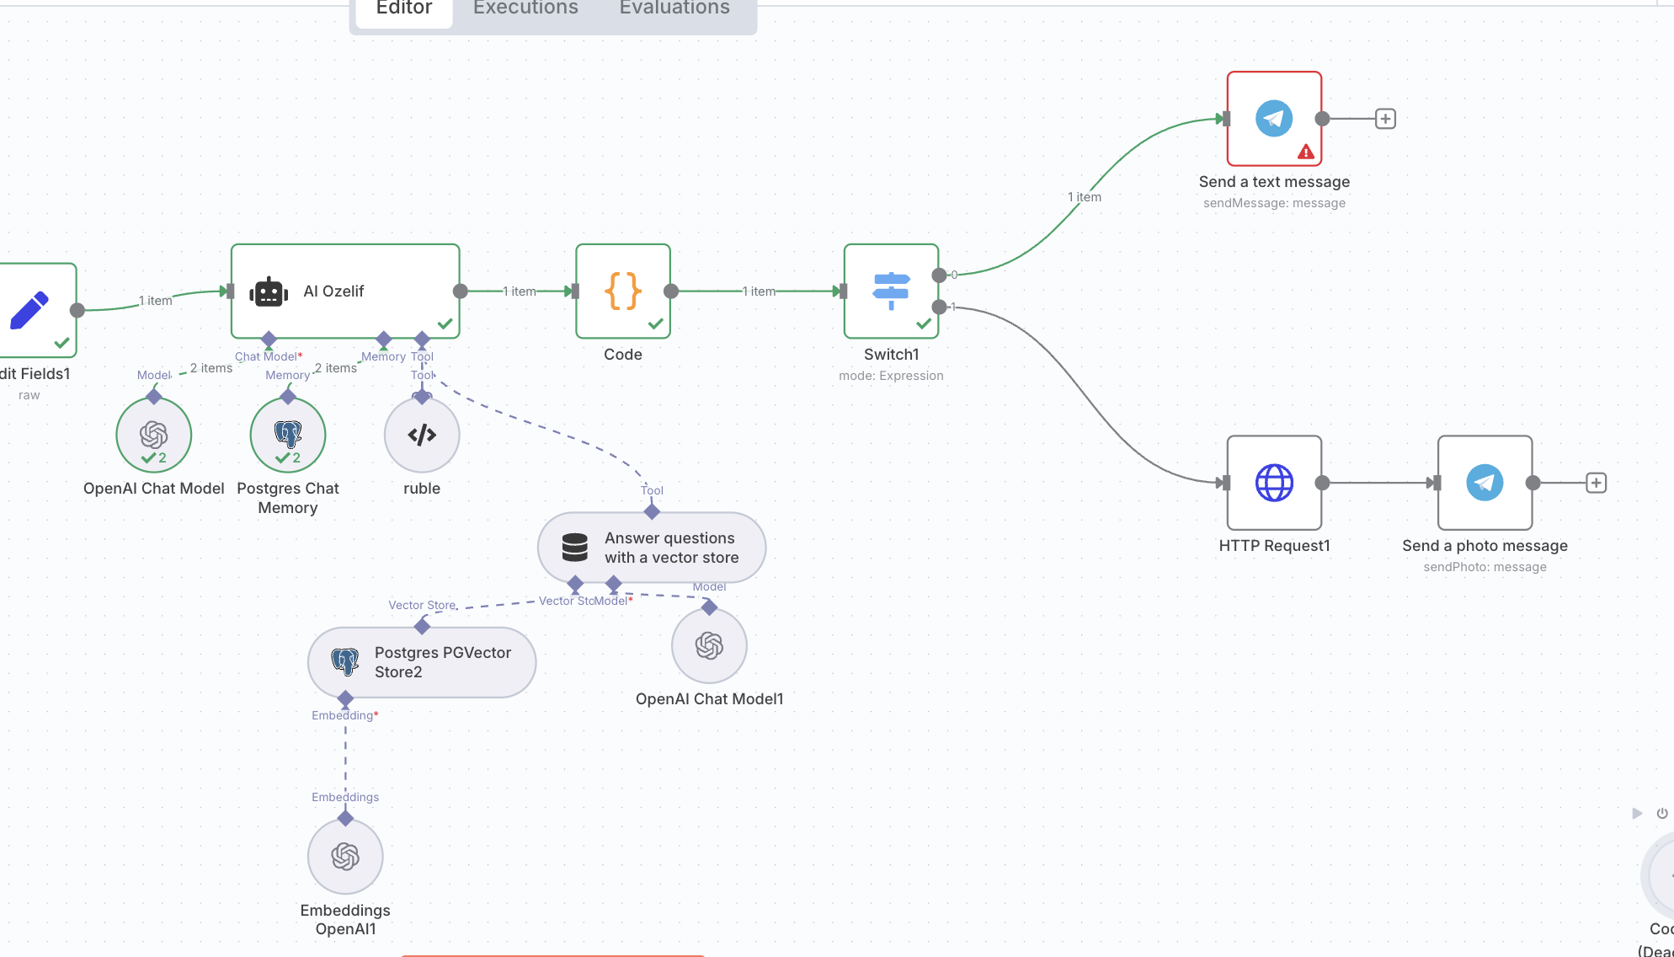This screenshot has width=1674, height=957.
Task: Open the Evaluations tab
Action: click(x=674, y=8)
